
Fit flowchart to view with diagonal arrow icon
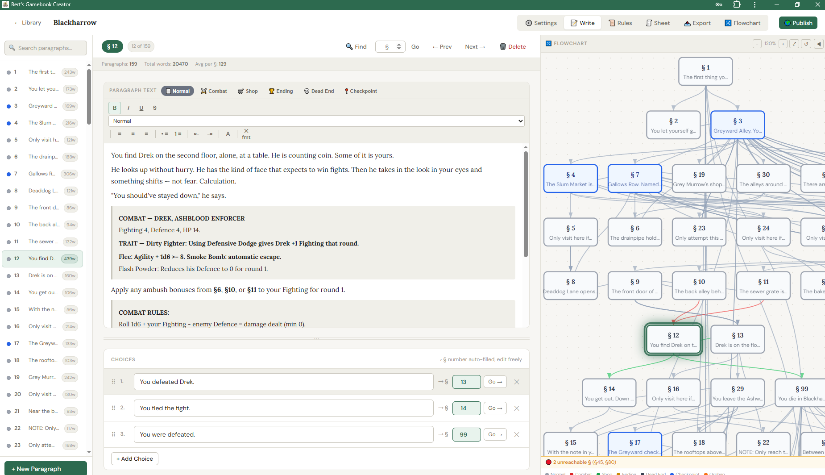point(794,44)
